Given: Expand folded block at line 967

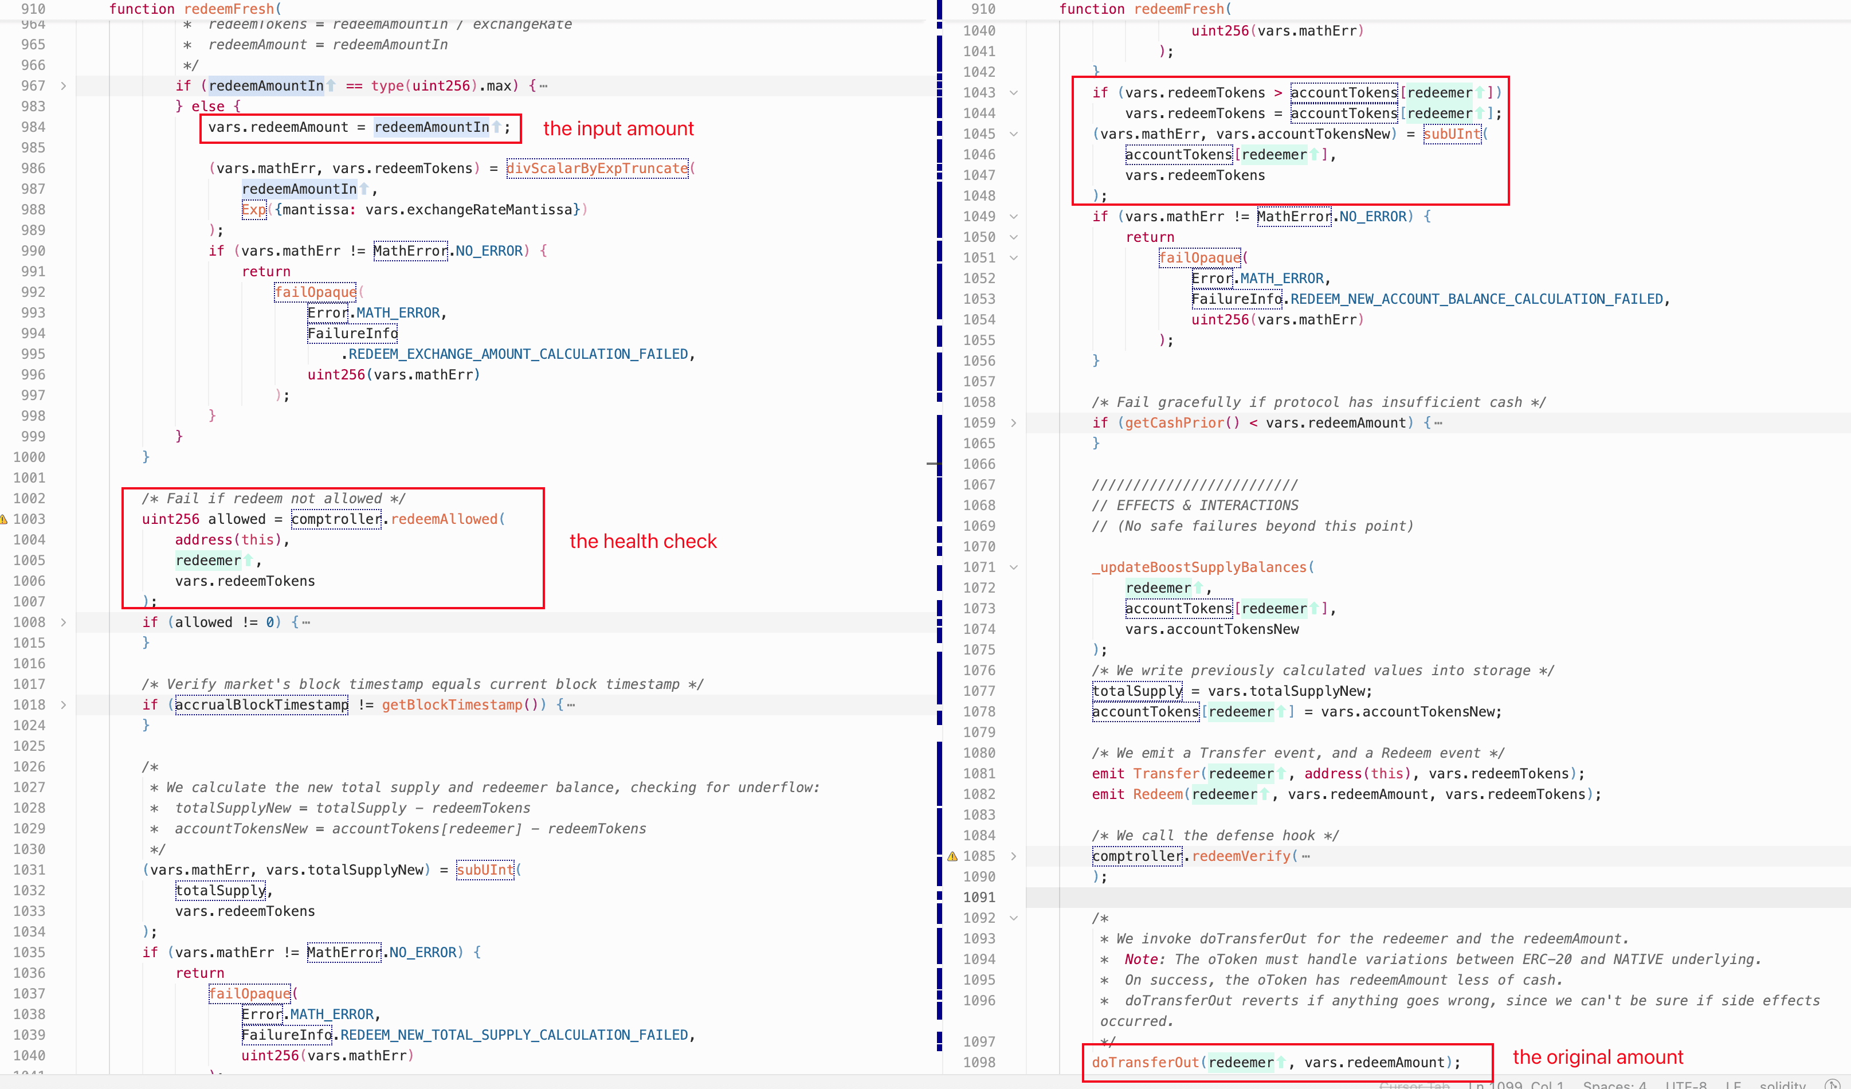Looking at the screenshot, I should point(64,86).
